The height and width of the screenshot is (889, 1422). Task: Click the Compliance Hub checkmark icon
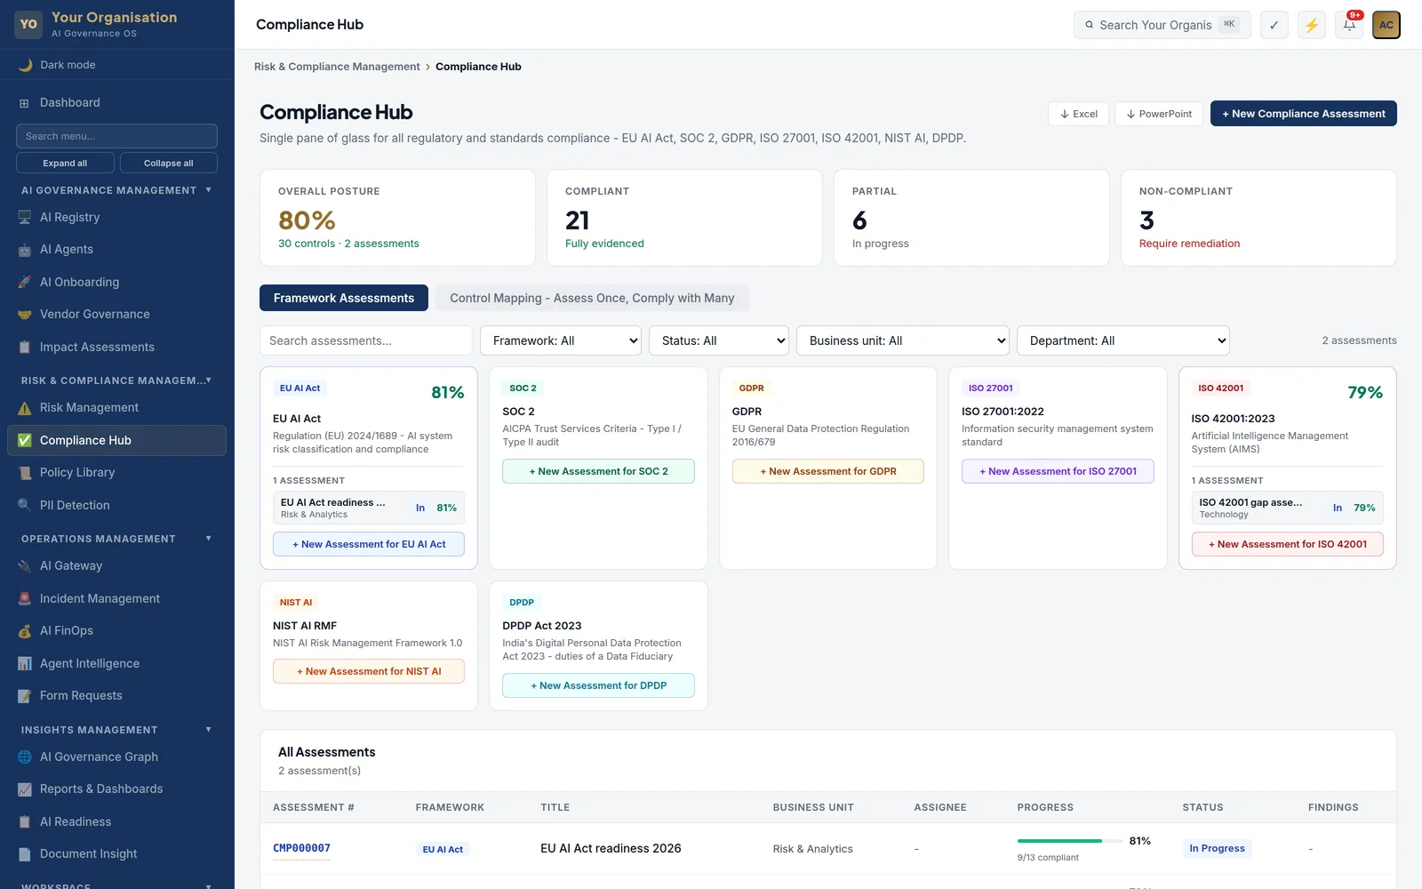pyautogui.click(x=25, y=441)
